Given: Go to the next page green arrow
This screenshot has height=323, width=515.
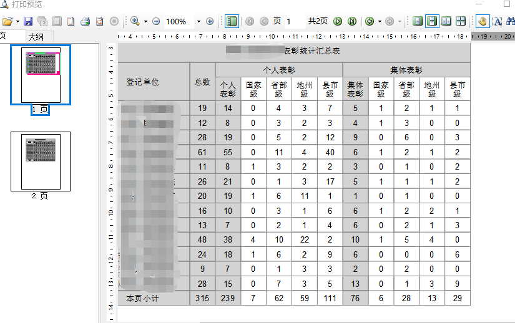Looking at the screenshot, I should (x=338, y=22).
